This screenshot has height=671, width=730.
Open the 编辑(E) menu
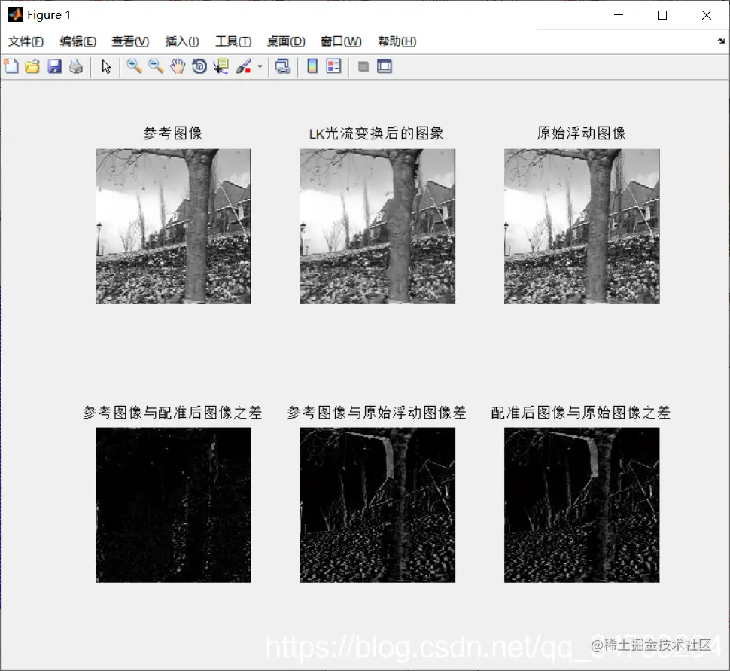pos(78,41)
